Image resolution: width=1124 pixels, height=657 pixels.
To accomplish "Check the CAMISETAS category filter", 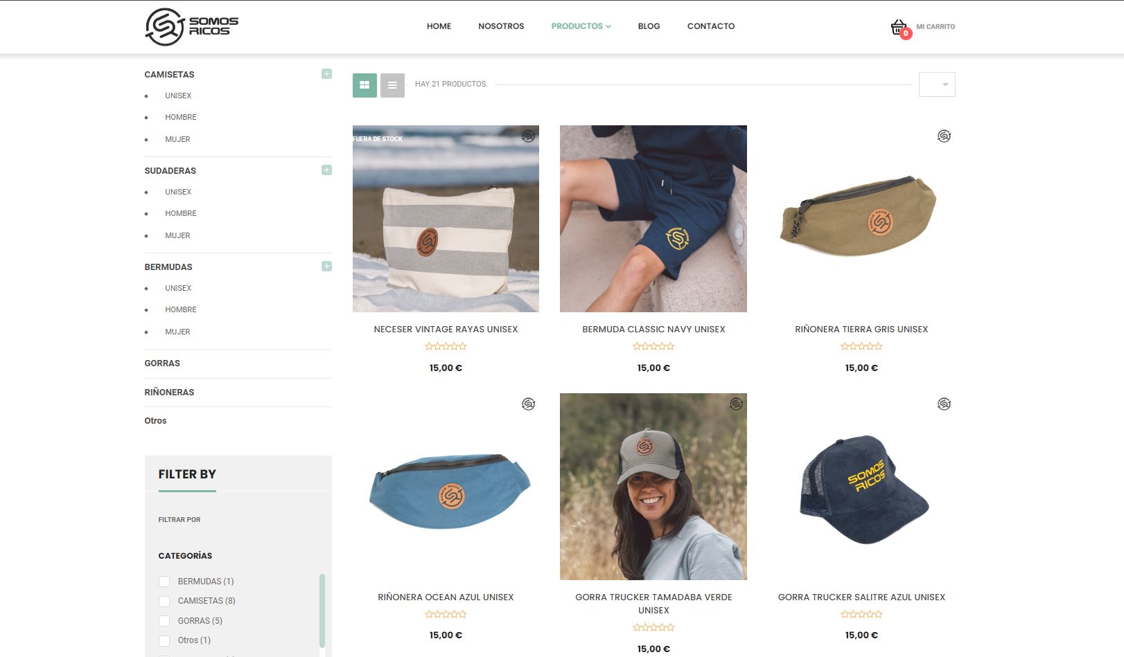I will 164,601.
